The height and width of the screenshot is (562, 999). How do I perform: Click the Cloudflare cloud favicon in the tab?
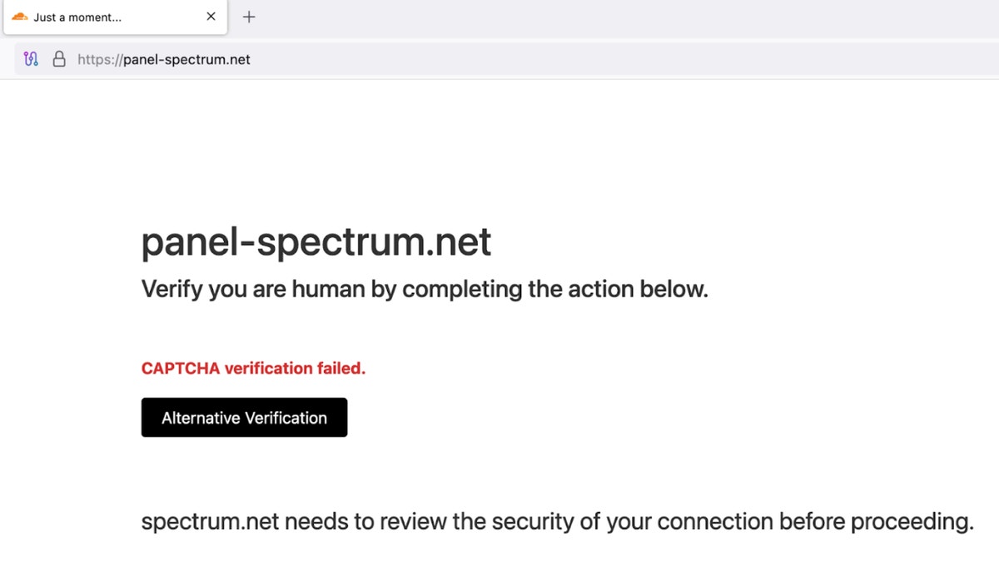tap(20, 17)
